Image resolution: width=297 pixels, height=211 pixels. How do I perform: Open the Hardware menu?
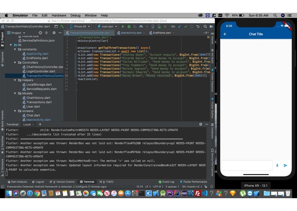[x=59, y=15]
